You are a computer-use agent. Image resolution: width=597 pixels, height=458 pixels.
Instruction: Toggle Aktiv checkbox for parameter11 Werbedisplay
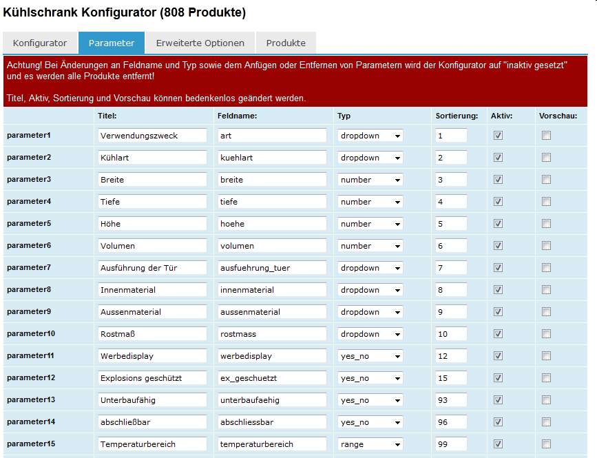tap(499, 356)
